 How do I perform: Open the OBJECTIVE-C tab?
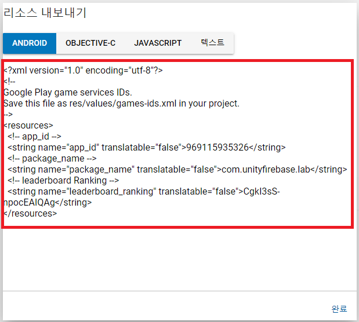coord(90,43)
